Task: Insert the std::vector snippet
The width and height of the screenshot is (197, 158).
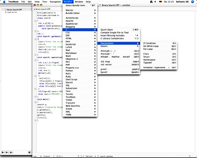Action: tap(119, 64)
